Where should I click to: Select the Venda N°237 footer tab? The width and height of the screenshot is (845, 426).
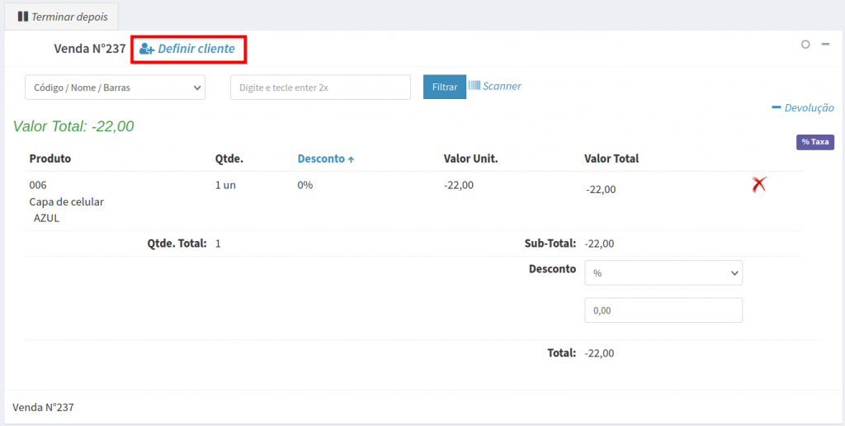tap(43, 407)
